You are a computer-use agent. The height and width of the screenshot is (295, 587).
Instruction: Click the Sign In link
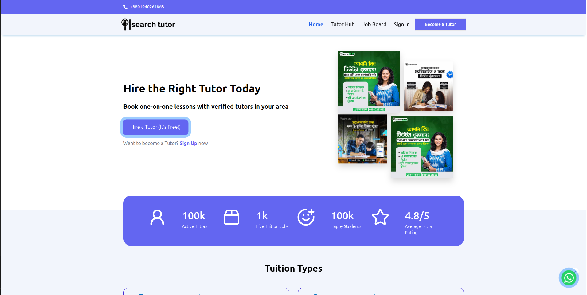(x=401, y=24)
